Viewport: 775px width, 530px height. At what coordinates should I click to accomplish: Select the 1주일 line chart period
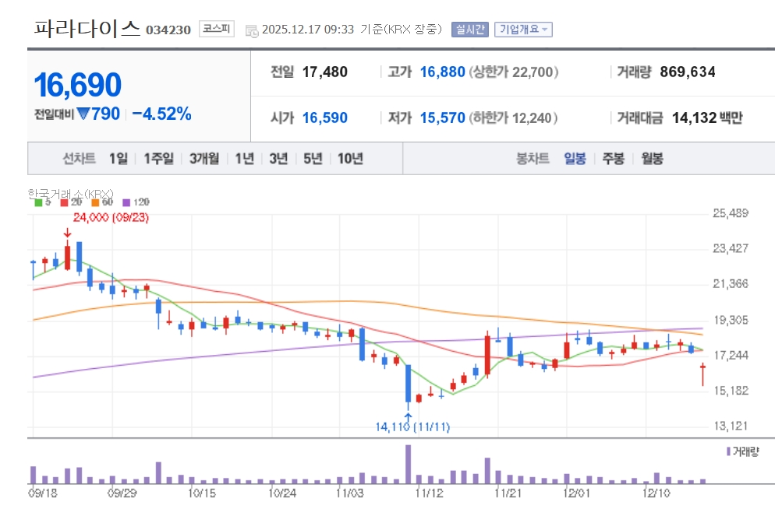pos(158,159)
